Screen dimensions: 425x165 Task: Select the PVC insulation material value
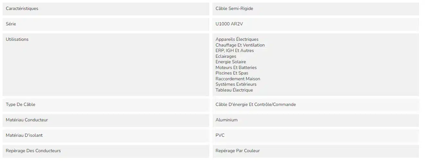[x=220, y=135]
